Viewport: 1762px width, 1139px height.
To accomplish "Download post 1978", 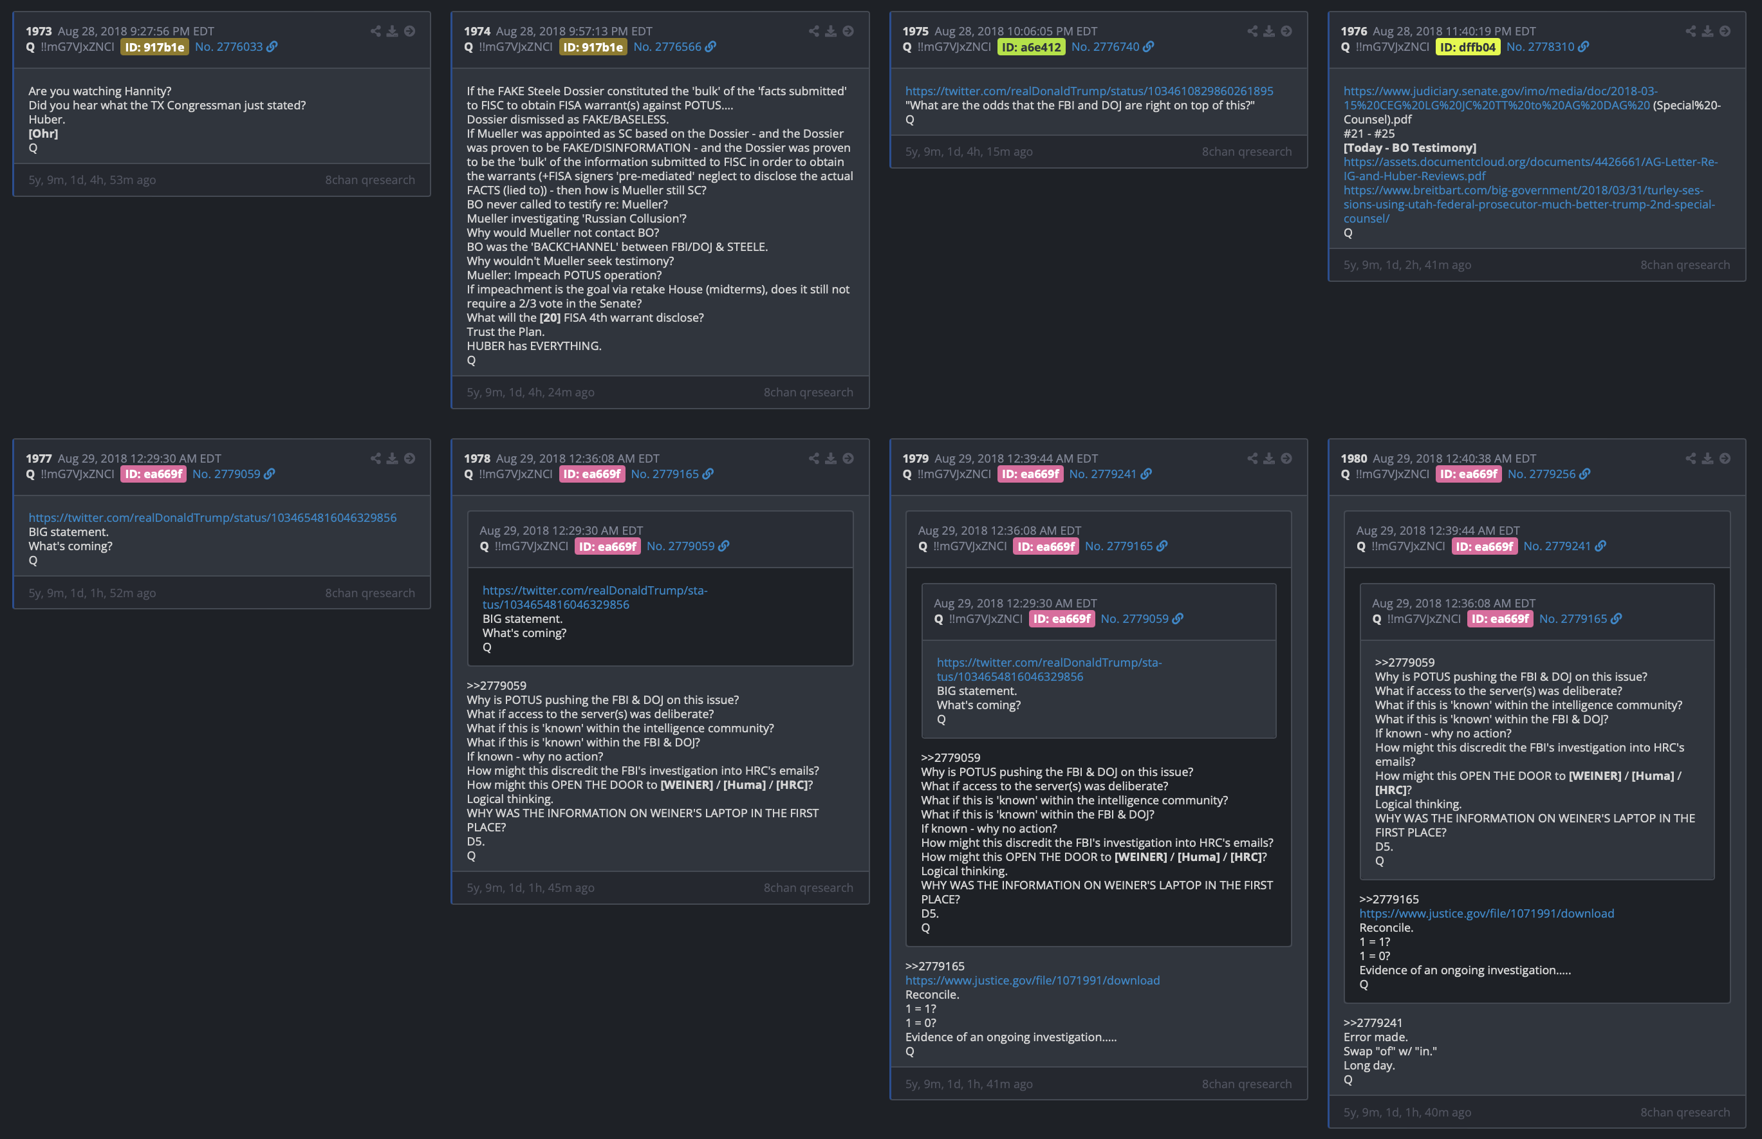I will (x=831, y=459).
